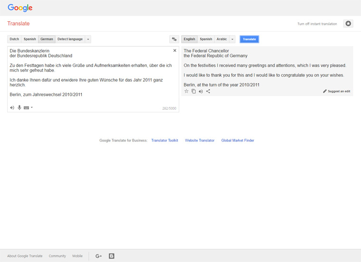Image resolution: width=361 pixels, height=262 pixels.
Task: Expand the target language dropdown arrow
Action: (233, 39)
